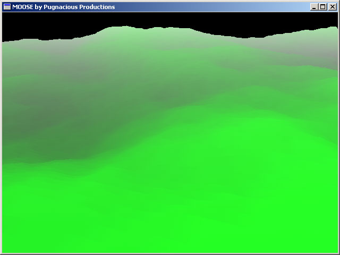Click the horizon line at the left edge
This screenshot has height=255, width=340.
(4, 41)
